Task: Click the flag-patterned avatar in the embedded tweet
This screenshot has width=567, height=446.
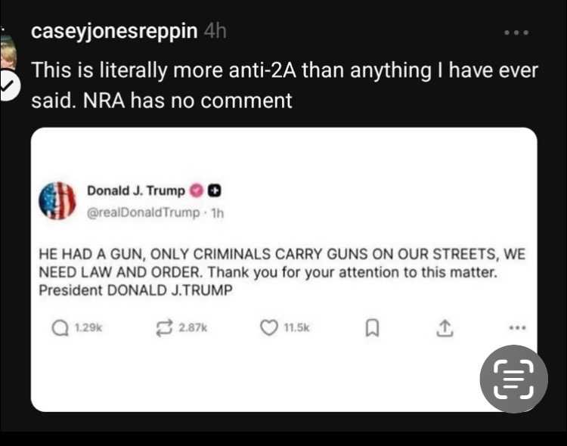Action: [x=57, y=201]
